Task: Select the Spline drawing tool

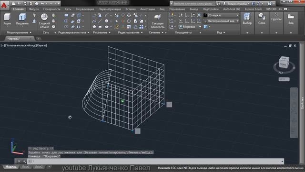Action: click(94, 21)
